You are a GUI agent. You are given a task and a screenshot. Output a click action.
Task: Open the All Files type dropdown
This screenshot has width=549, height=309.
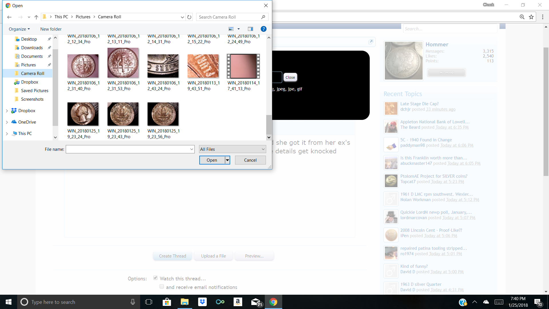coord(232,149)
